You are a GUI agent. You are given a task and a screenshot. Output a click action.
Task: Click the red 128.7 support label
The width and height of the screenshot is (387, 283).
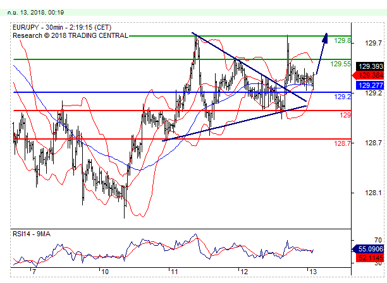coord(342,143)
